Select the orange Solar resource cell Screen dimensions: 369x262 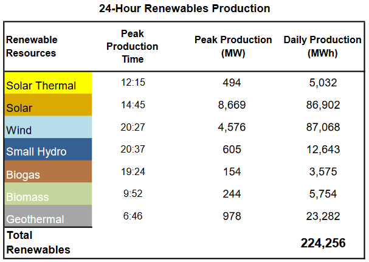point(47,106)
